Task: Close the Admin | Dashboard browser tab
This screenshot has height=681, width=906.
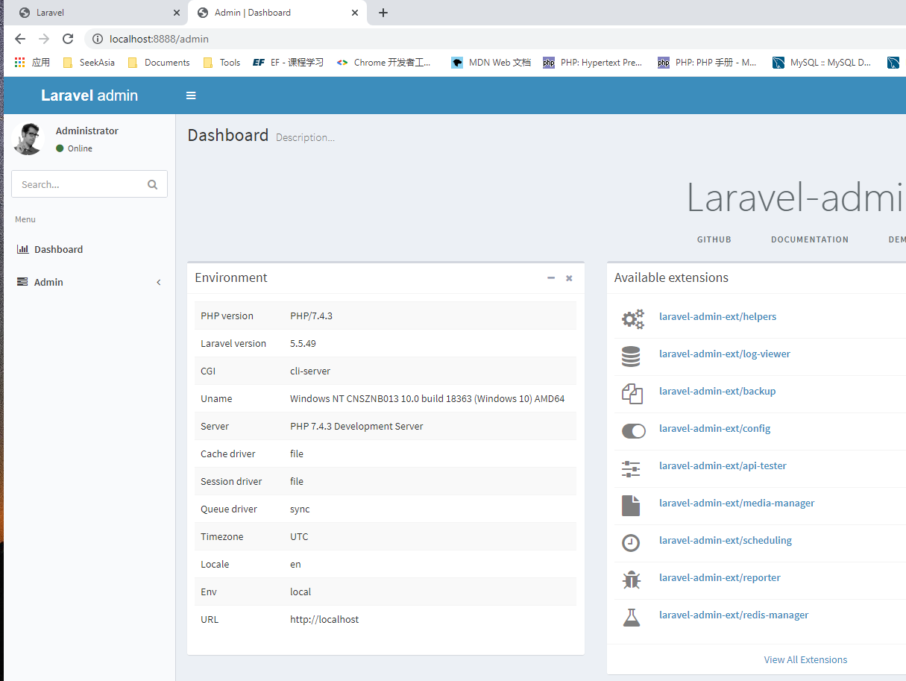Action: pos(355,13)
